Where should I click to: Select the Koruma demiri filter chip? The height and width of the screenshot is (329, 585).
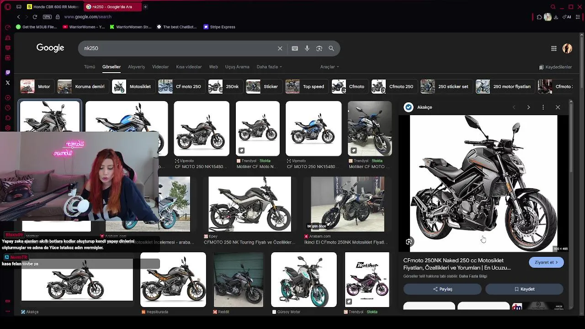pos(82,86)
